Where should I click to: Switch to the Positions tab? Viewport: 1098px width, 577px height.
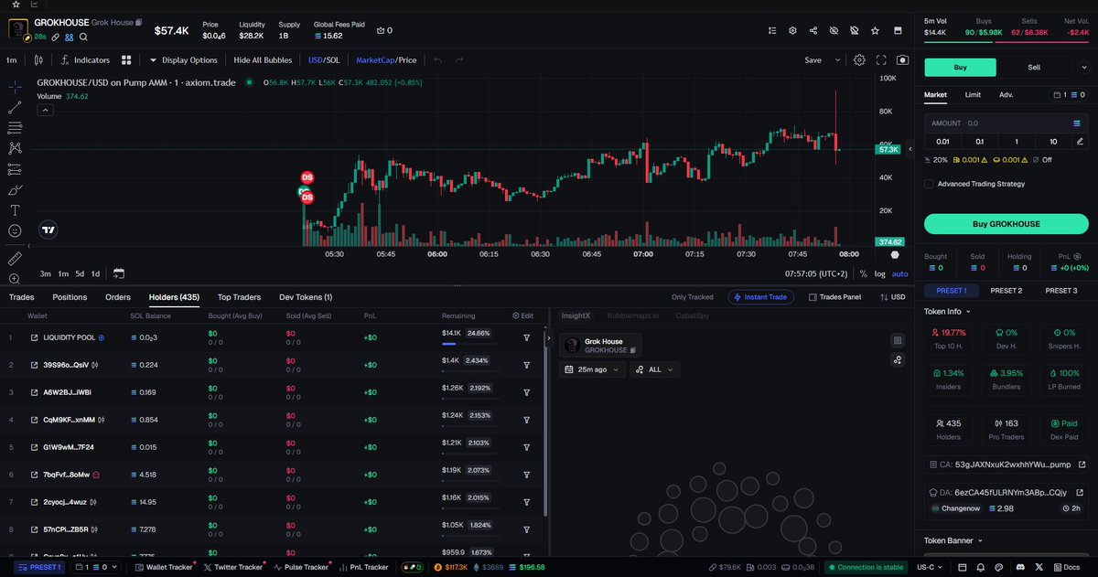pyautogui.click(x=70, y=297)
